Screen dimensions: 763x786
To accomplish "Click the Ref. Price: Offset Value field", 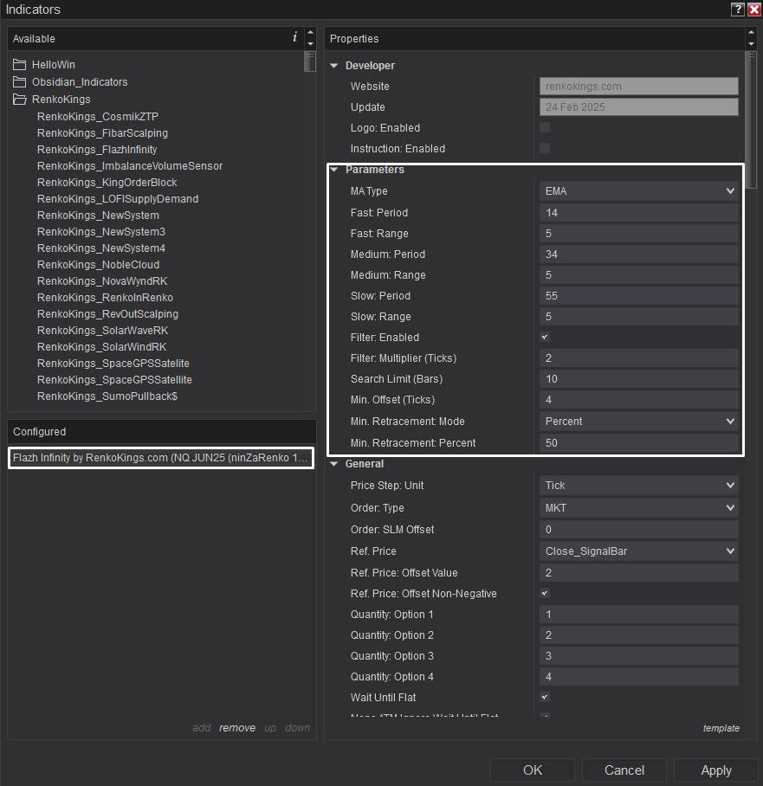I will 638,573.
